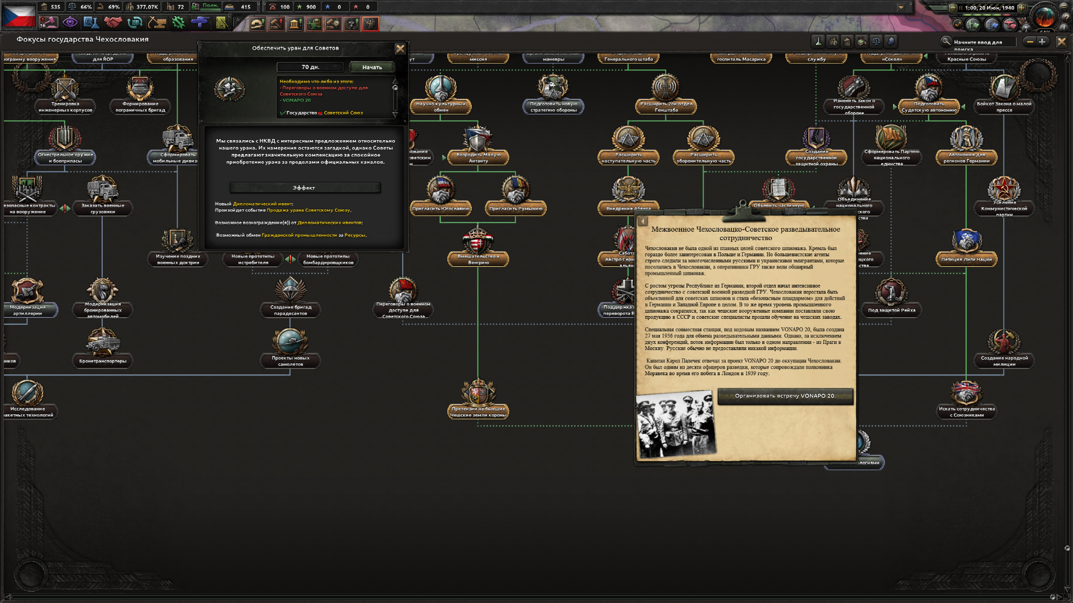Click 'Организовать встречу VONAPO 20.' button

(x=785, y=396)
